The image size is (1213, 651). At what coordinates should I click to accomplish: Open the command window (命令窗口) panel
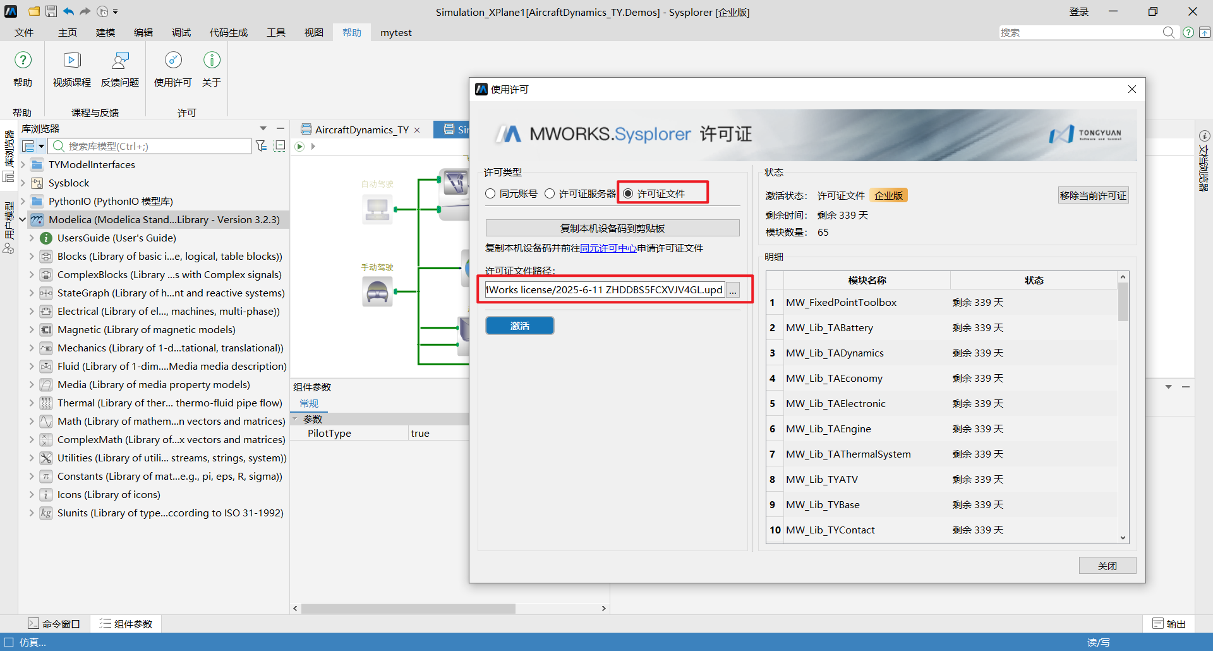coord(54,624)
